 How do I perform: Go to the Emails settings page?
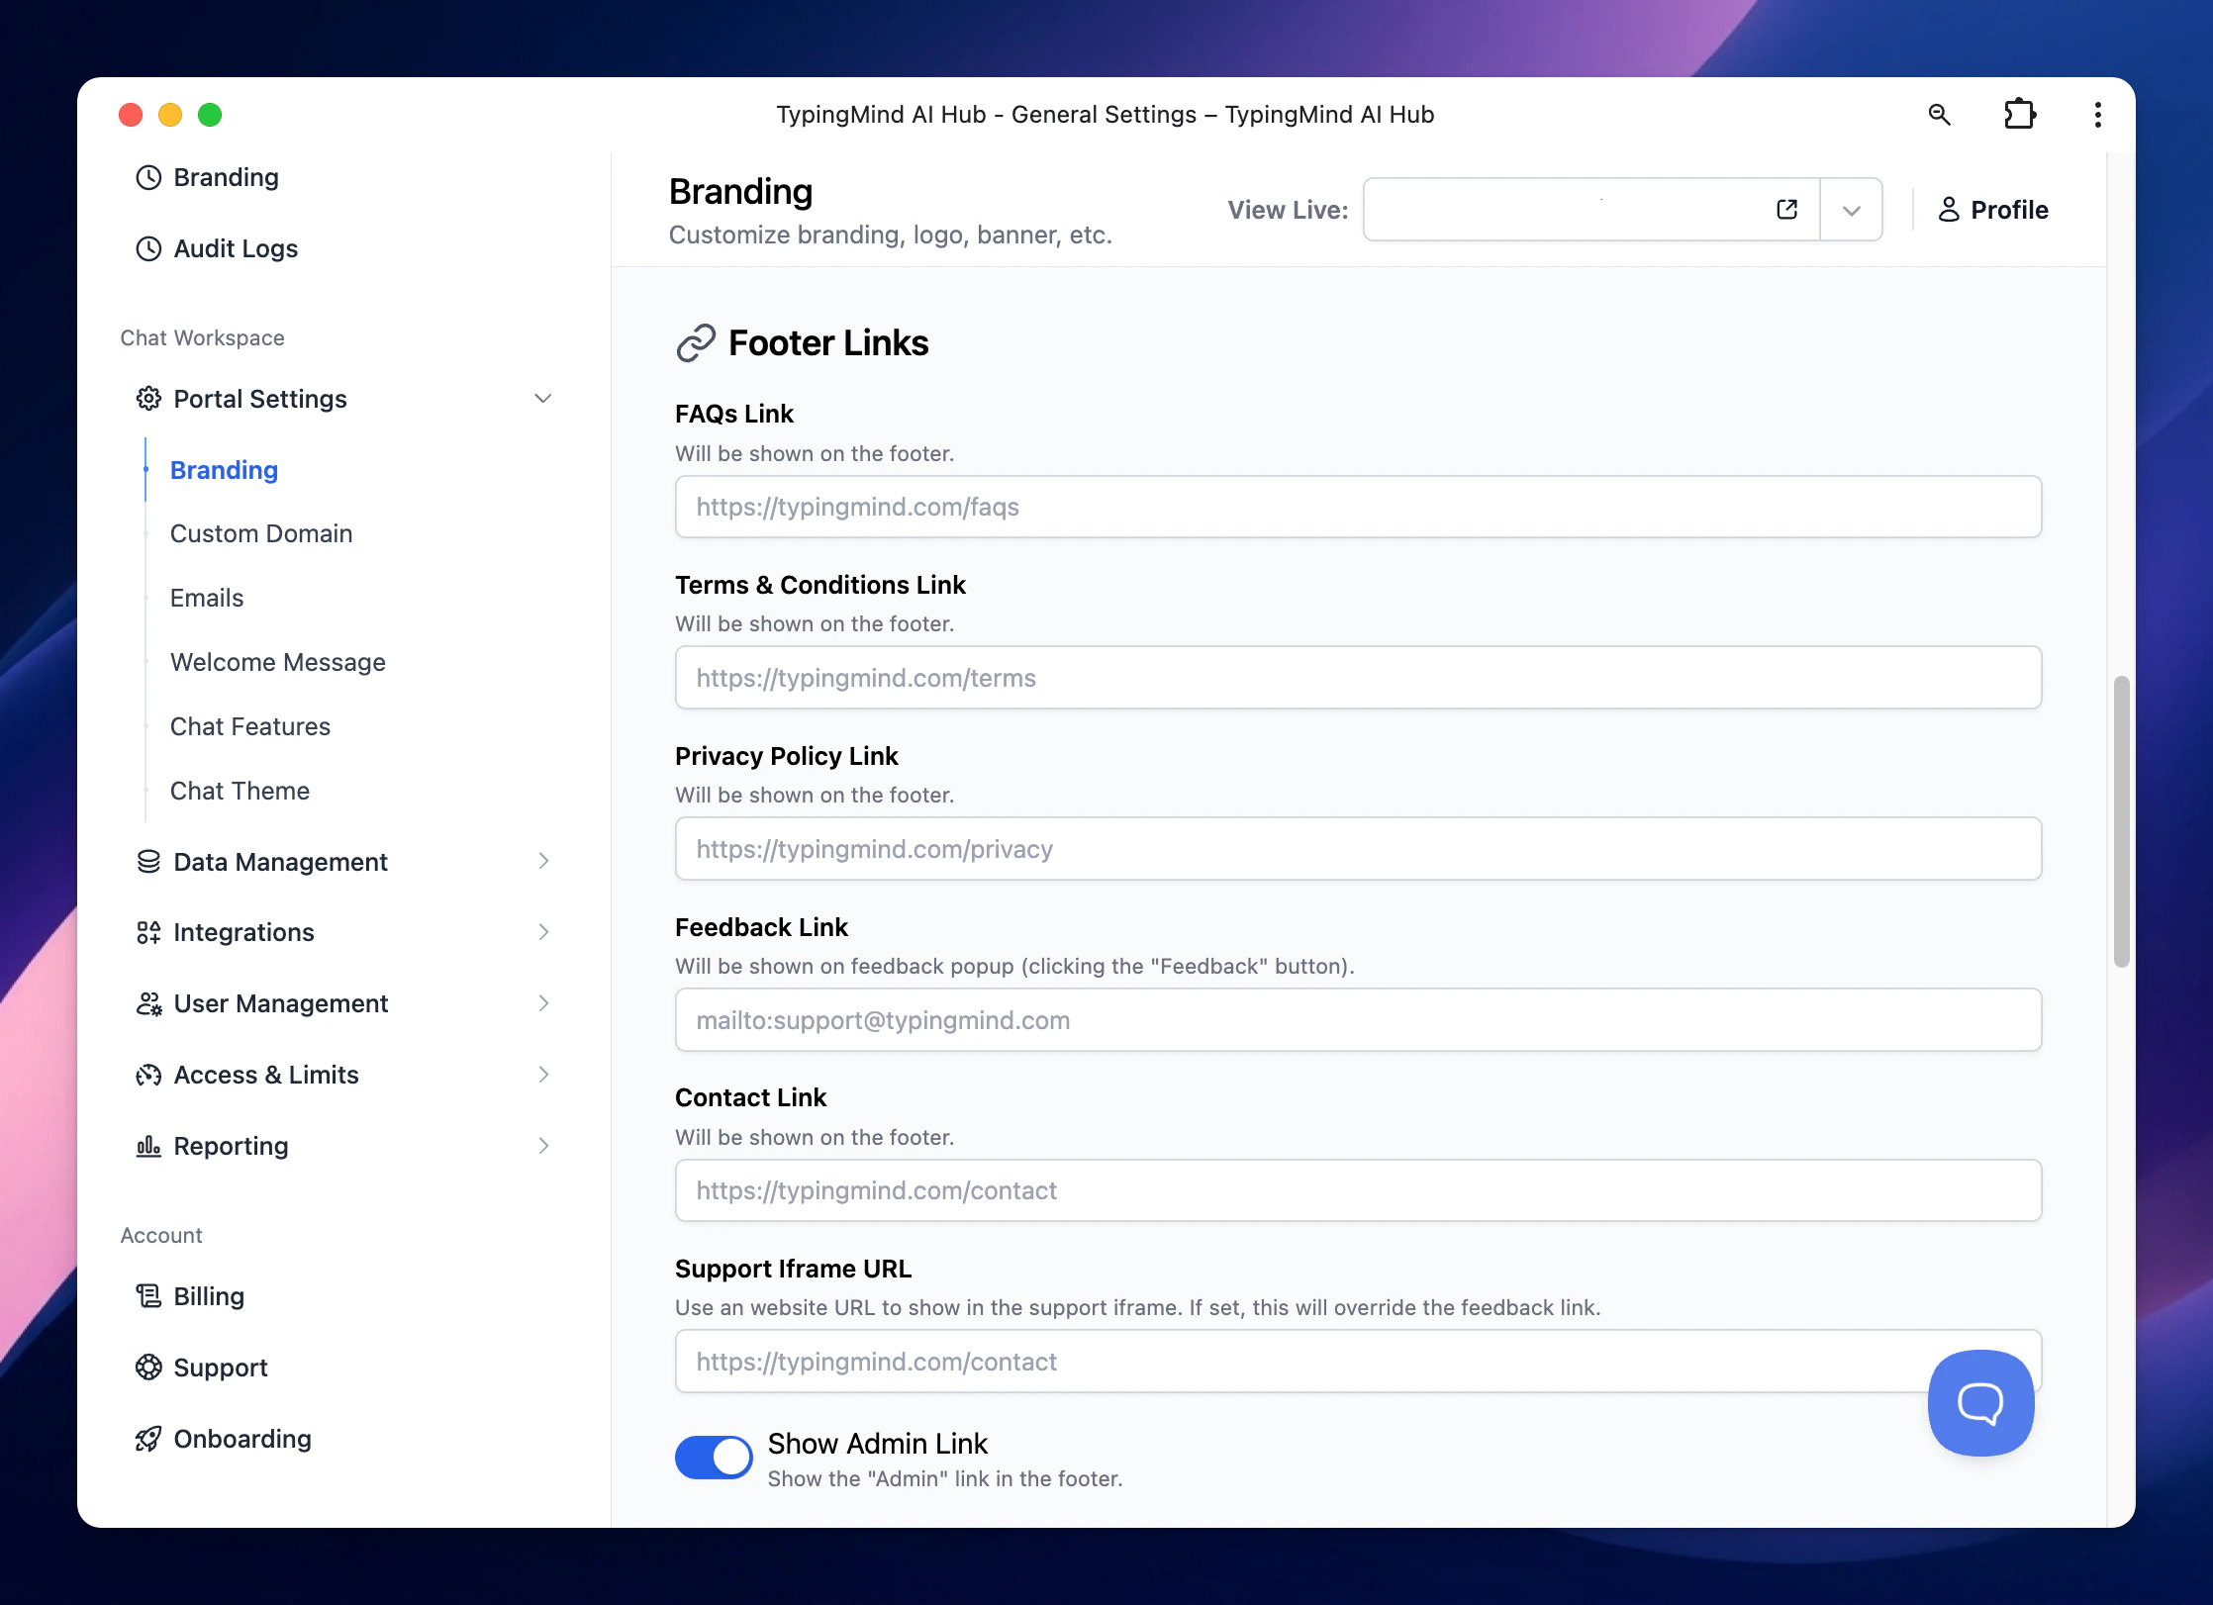(x=207, y=599)
